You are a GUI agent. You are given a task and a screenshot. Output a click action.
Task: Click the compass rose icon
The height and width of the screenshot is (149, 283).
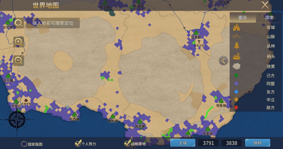coord(17,120)
